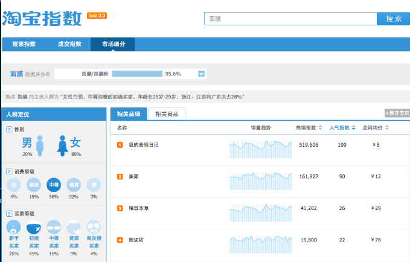The height and width of the screenshot is (262, 410).
Task: Click the 资深买家 buyer avatar icon
Action: pos(74,227)
